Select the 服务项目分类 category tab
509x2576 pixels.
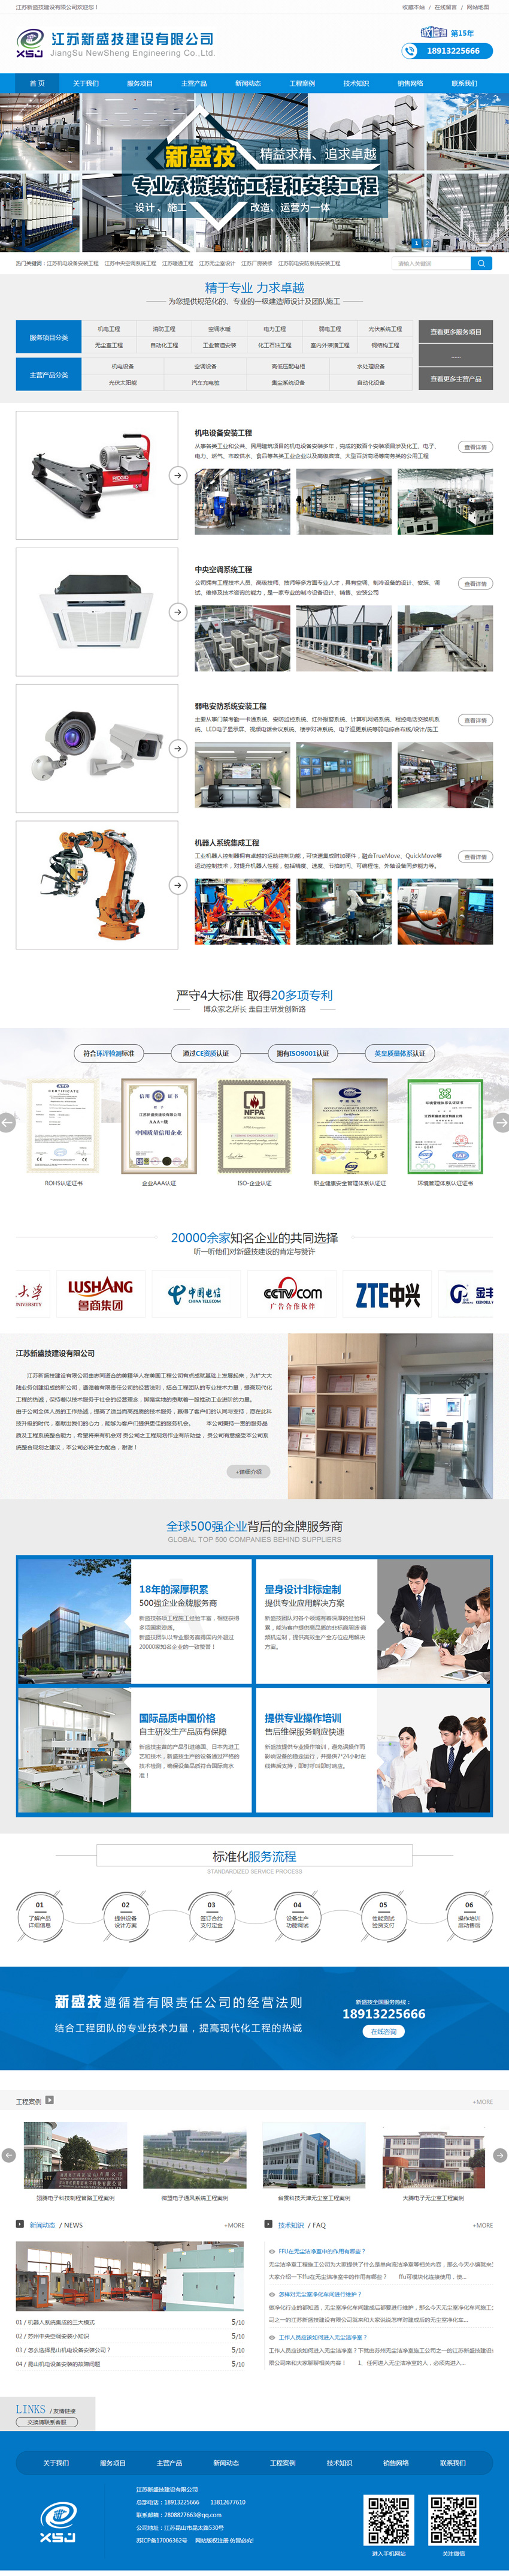(48, 337)
